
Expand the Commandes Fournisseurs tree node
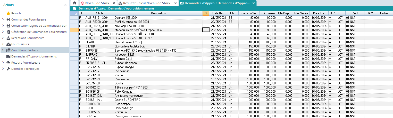coord(3,19)
